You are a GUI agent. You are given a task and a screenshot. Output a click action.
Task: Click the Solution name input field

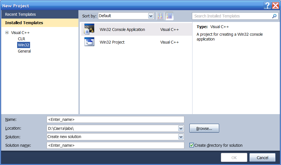115,145
